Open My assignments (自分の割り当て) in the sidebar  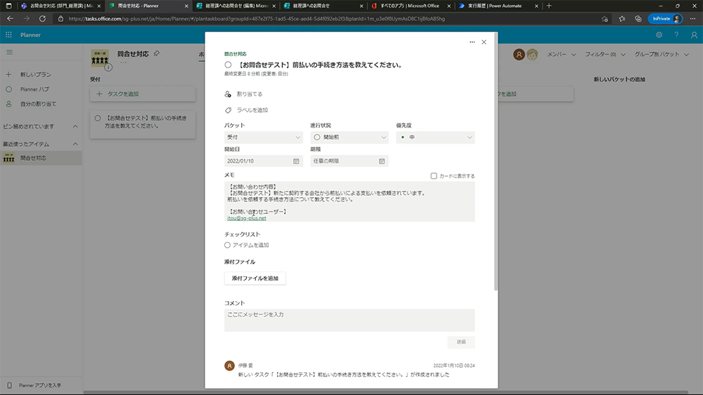click(x=38, y=104)
